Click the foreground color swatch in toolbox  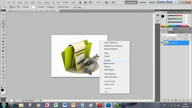pos(2,90)
